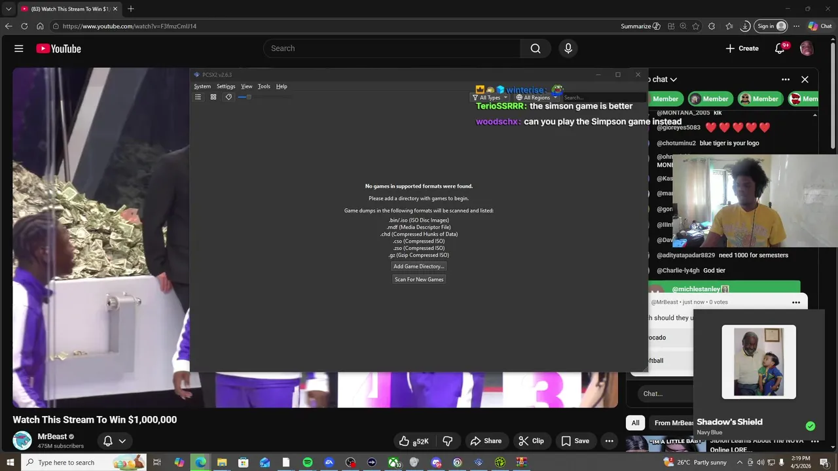838x471 pixels.
Task: Focus the YouTube search field
Action: point(392,48)
